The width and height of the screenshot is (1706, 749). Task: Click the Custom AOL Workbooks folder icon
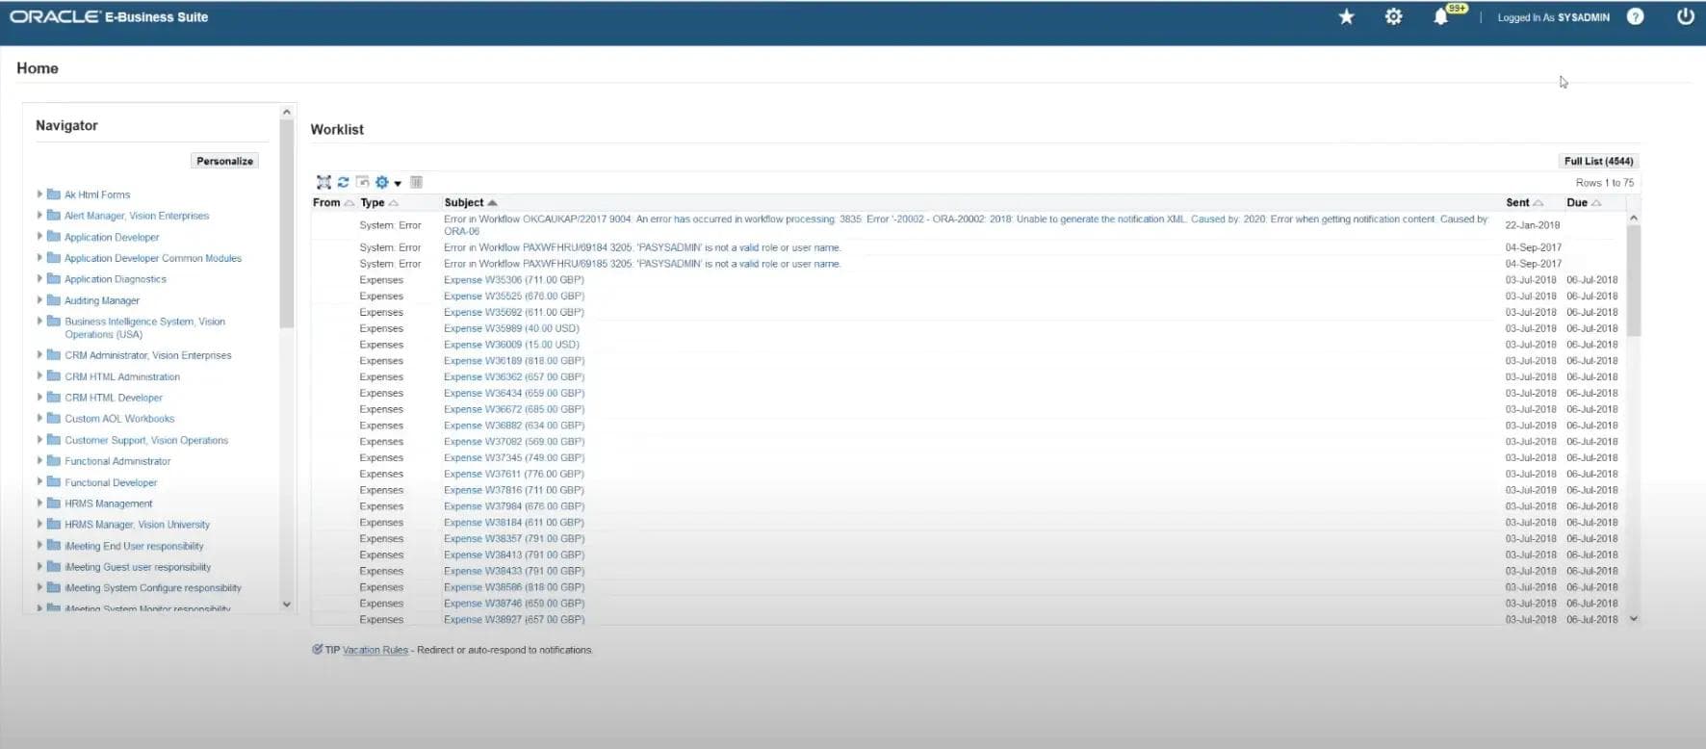click(54, 419)
